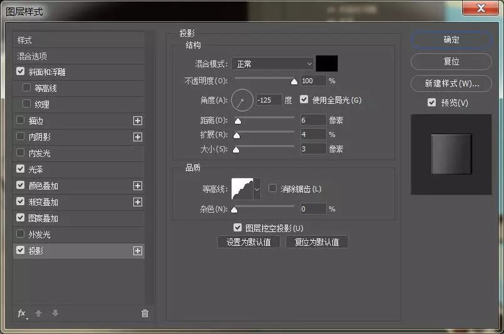The image size is (504, 334).
Task: Click the angle dial control
Action: (242, 99)
